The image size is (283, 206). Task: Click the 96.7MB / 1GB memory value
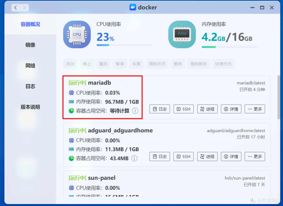tap(122, 102)
